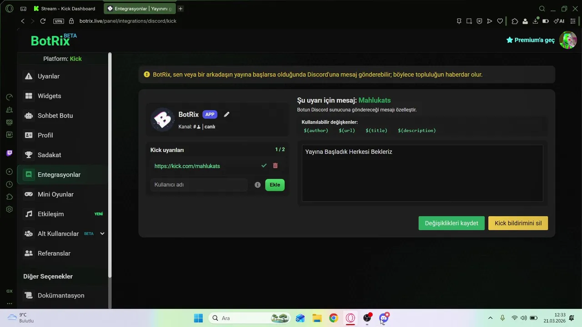Open the ad blocker shield icon
582x327 pixels.
pyautogui.click(x=479, y=21)
